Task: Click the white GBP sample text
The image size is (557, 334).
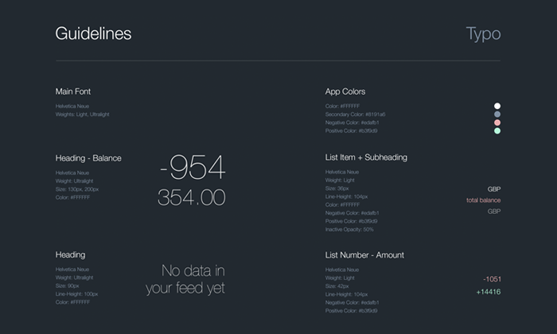Action: 494,189
